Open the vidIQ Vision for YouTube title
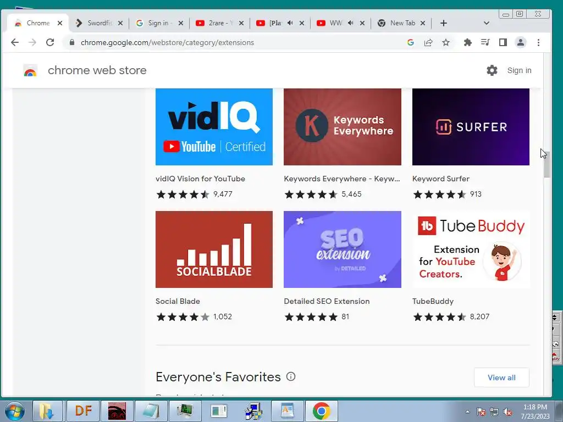This screenshot has height=422, width=563. pos(200,179)
